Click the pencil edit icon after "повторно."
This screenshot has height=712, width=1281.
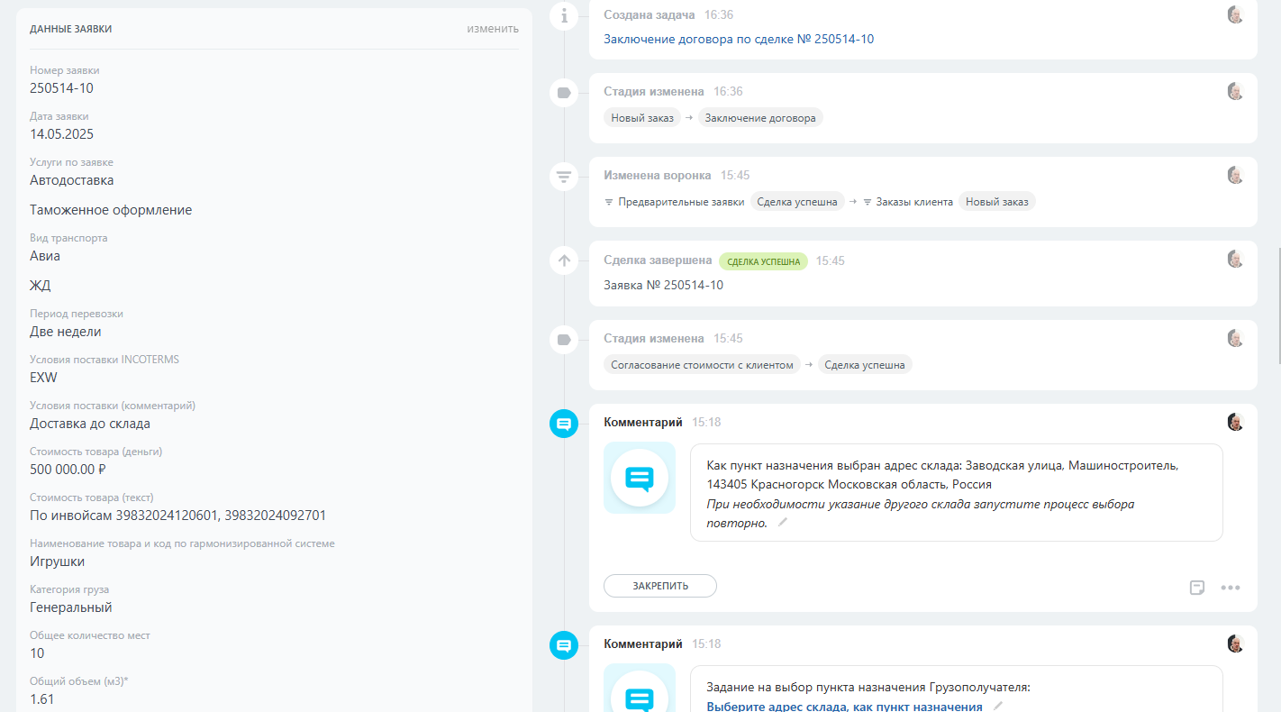(783, 523)
